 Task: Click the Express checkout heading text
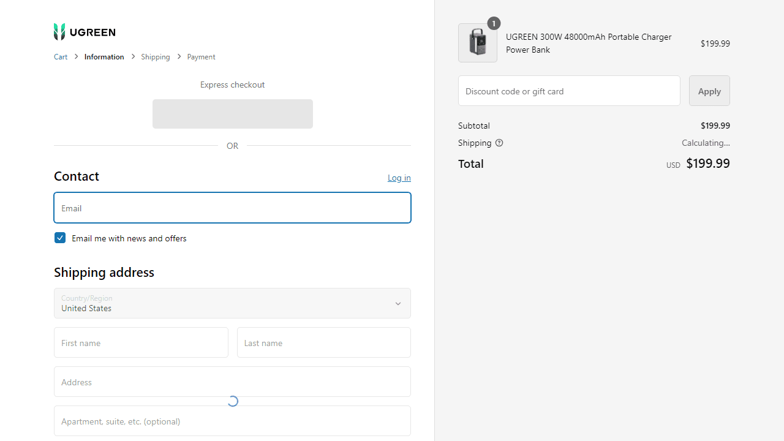click(x=233, y=85)
